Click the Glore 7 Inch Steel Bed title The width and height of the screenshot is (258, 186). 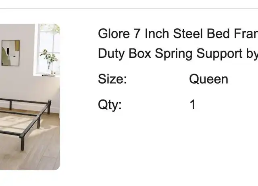pos(178,34)
